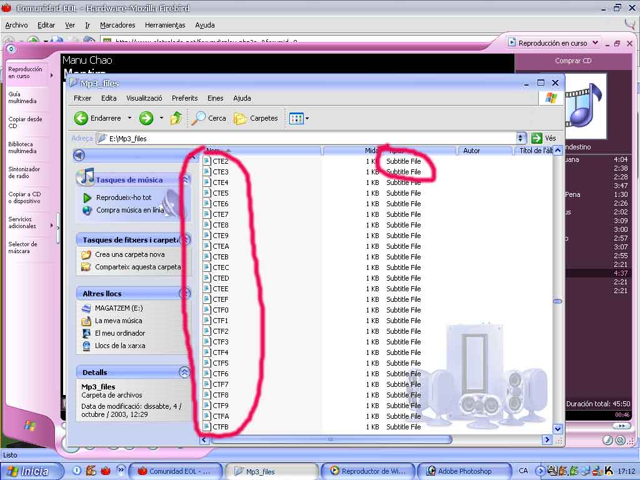The height and width of the screenshot is (480, 640).
Task: Click the file name CTEA
Action: pos(221,246)
